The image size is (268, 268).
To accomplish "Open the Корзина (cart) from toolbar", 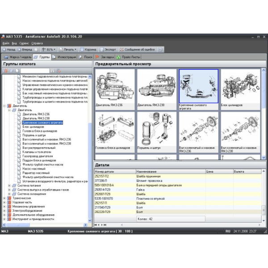I will [x=88, y=49].
